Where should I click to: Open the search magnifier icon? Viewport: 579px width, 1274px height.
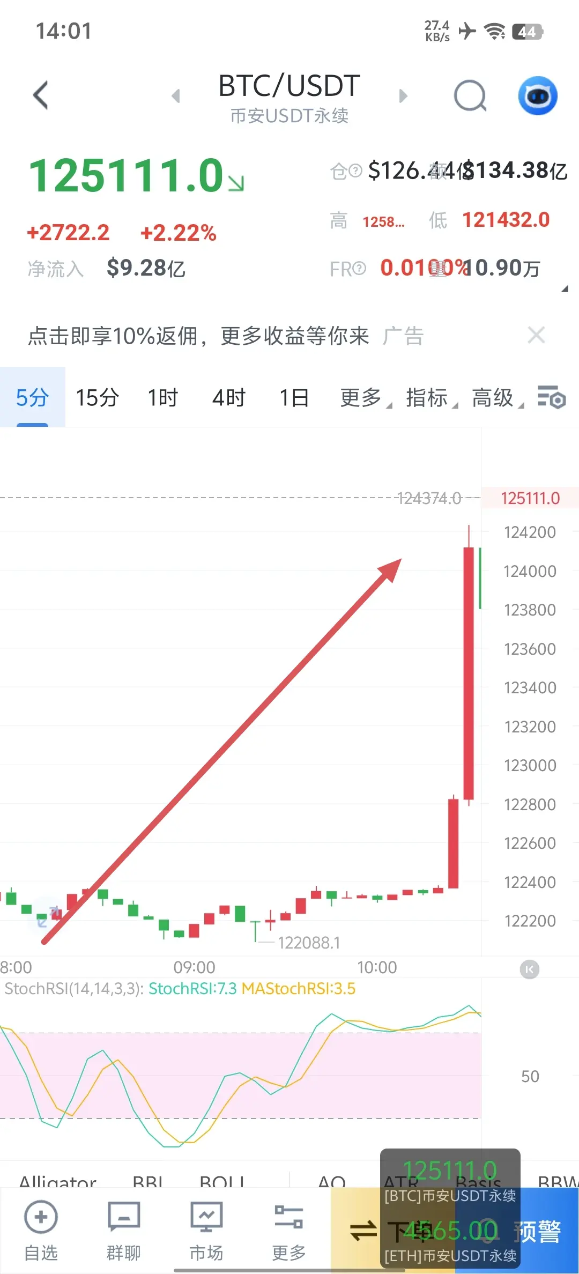click(x=470, y=96)
